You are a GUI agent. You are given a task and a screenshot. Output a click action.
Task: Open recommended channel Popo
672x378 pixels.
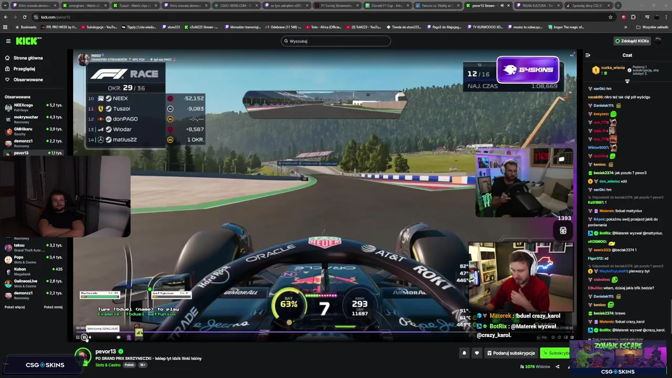tap(34, 259)
